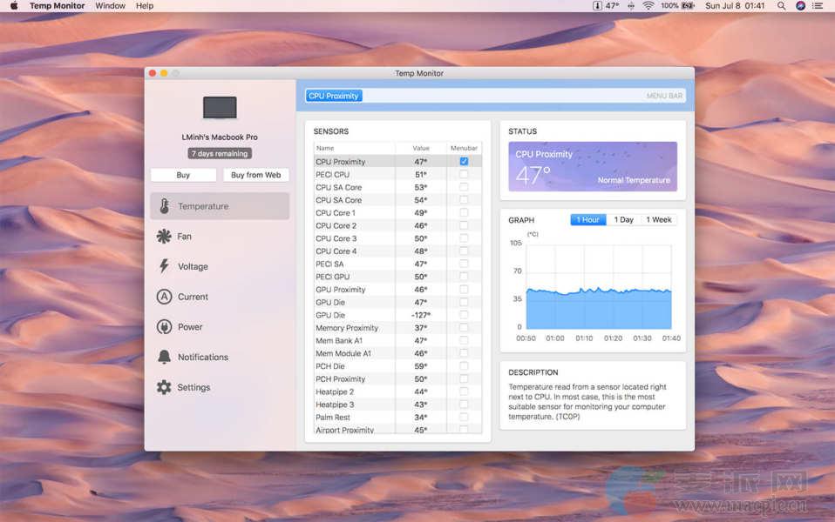Open the Help menu
Viewport: 835px width, 522px height.
click(x=145, y=6)
